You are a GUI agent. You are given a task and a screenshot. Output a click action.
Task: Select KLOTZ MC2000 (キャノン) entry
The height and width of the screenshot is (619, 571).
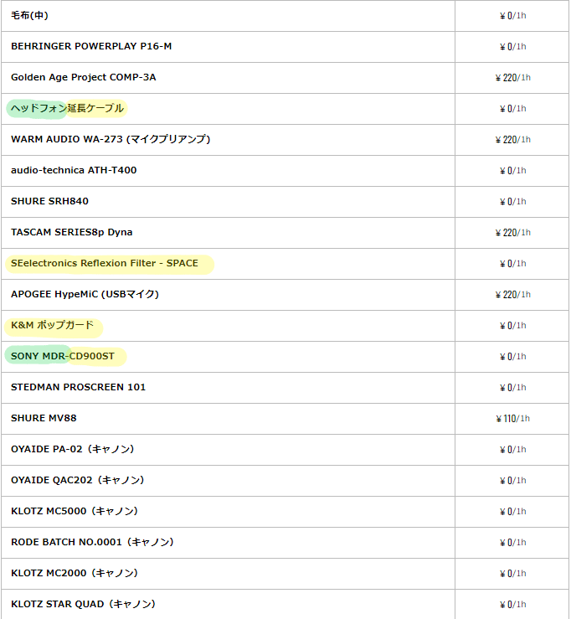[75, 573]
